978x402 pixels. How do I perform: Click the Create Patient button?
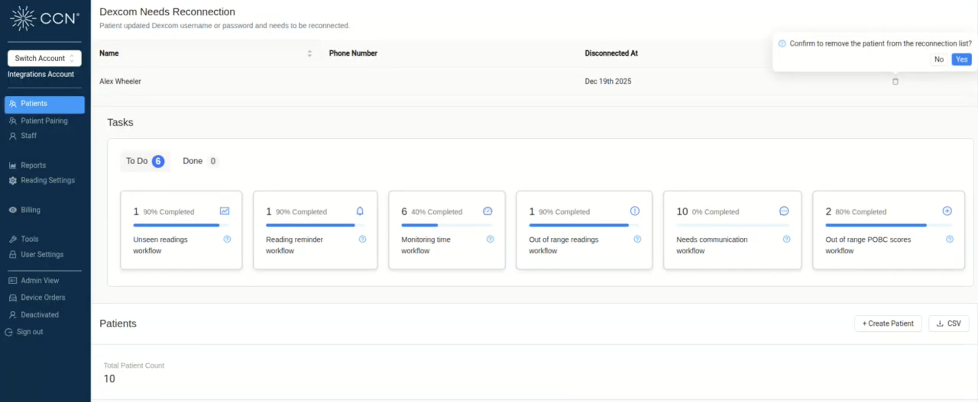tap(888, 323)
